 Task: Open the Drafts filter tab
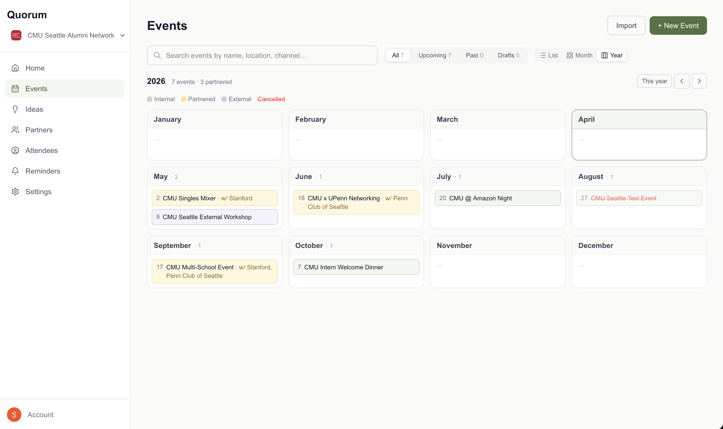pyautogui.click(x=508, y=55)
